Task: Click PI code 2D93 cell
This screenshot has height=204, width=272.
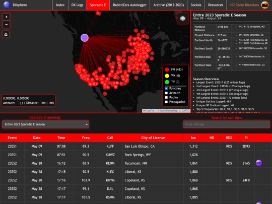Action: 246,147
